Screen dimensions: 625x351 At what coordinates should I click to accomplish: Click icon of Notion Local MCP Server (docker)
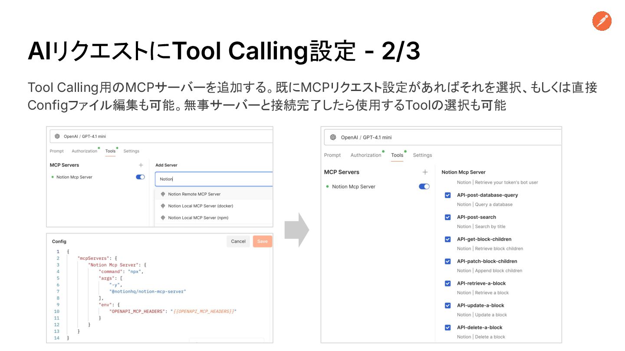click(x=163, y=206)
